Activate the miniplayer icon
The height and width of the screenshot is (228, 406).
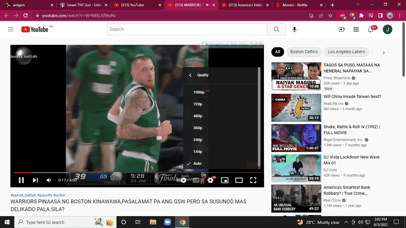click(225, 180)
